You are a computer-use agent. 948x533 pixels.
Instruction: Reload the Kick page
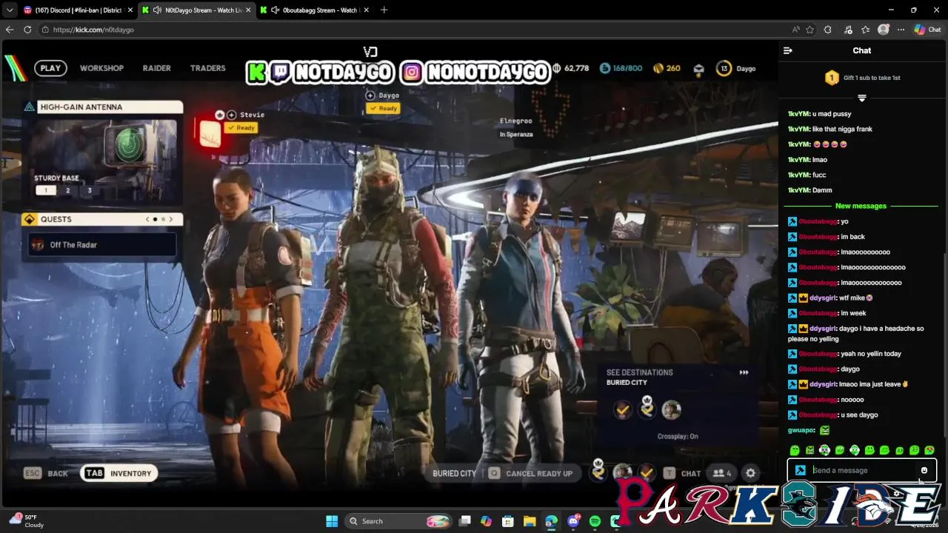tap(27, 30)
